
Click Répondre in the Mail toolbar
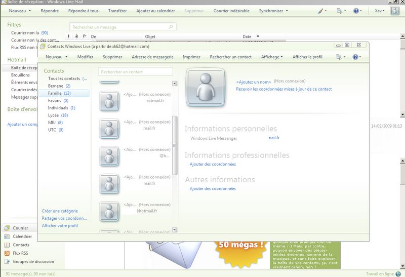pyautogui.click(x=50, y=11)
